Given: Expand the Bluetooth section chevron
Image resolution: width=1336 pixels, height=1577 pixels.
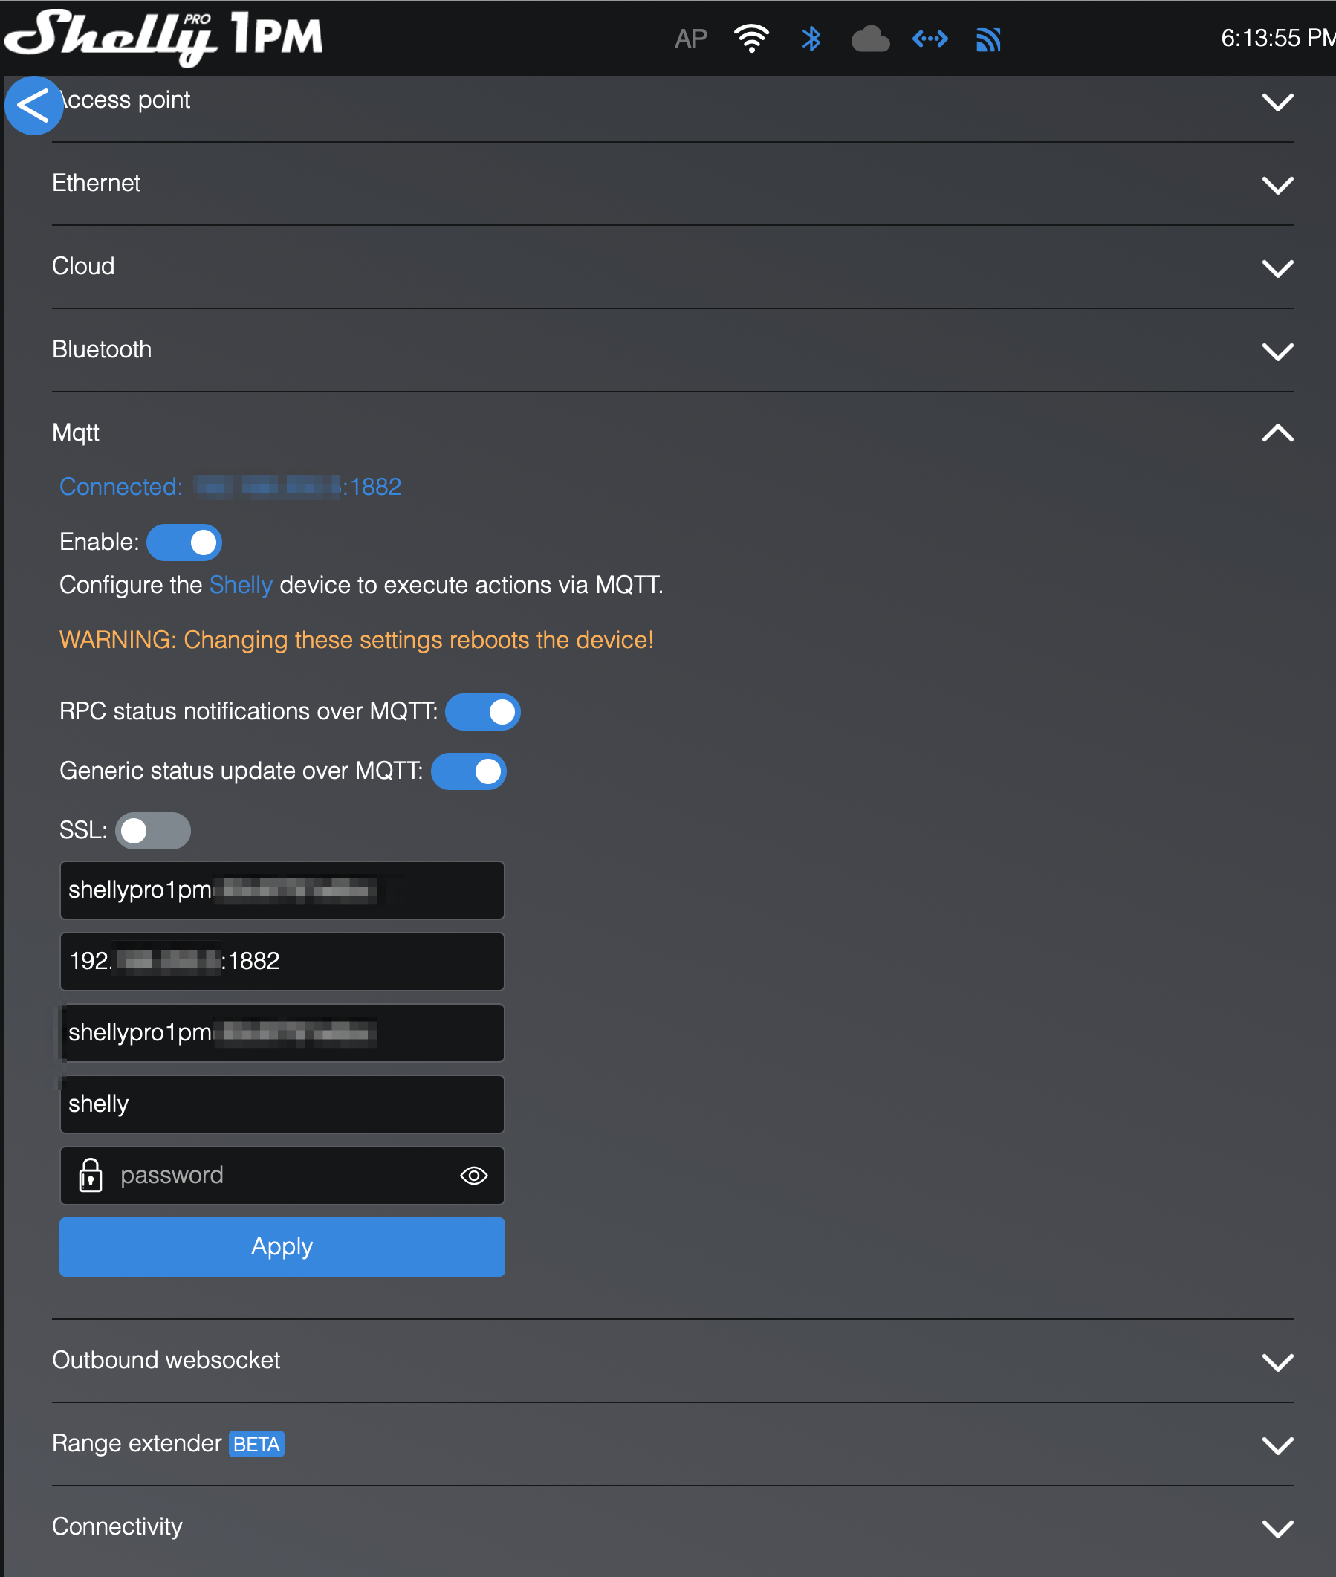Looking at the screenshot, I should point(1278,352).
